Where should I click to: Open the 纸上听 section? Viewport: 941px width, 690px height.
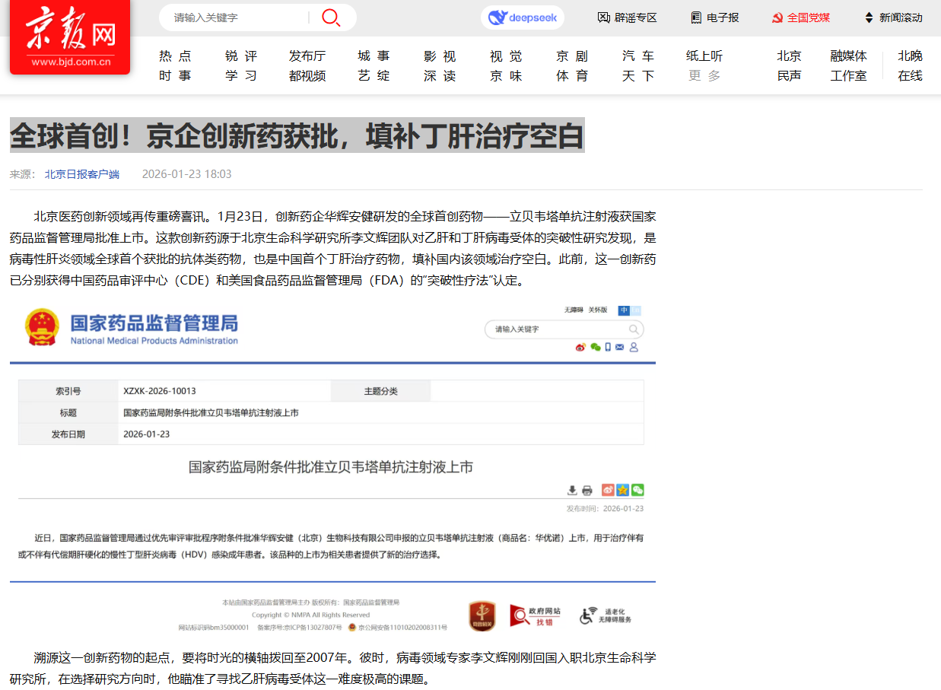pos(704,56)
